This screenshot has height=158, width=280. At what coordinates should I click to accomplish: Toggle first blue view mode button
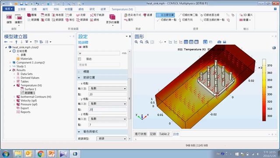pos(186,42)
